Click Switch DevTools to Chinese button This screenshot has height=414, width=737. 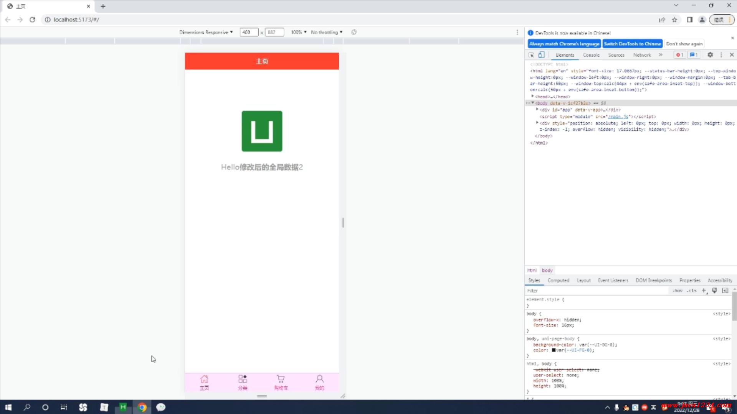(x=633, y=44)
